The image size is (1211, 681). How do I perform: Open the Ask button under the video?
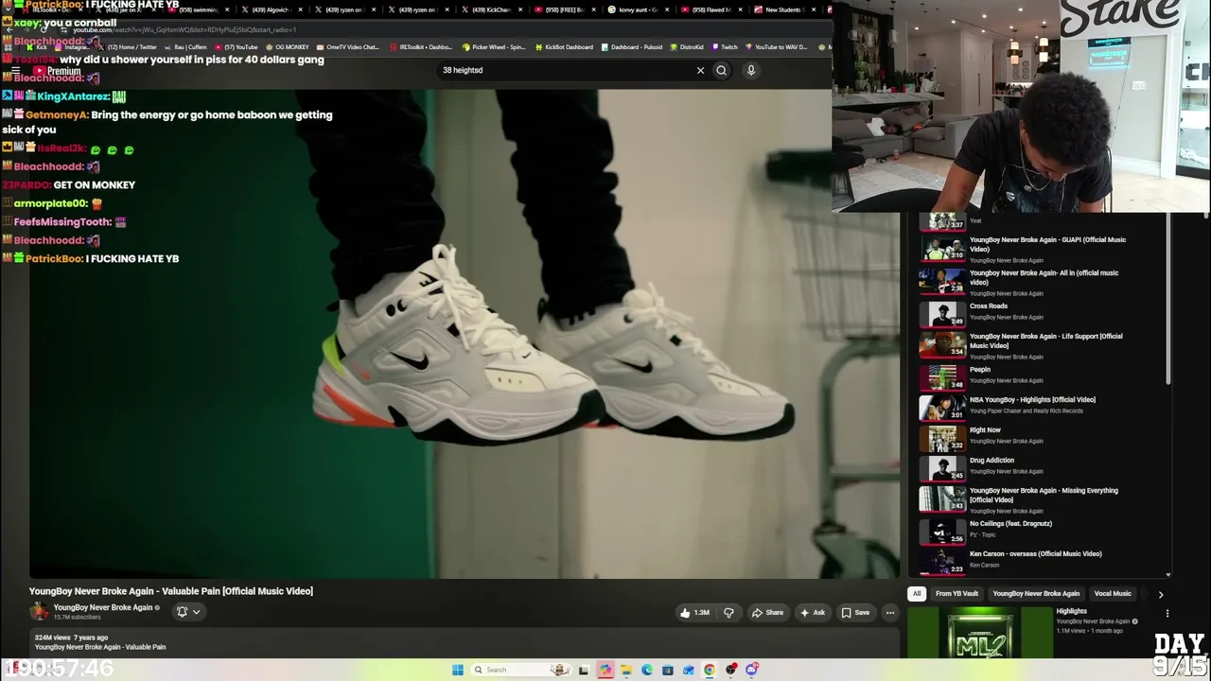point(813,612)
